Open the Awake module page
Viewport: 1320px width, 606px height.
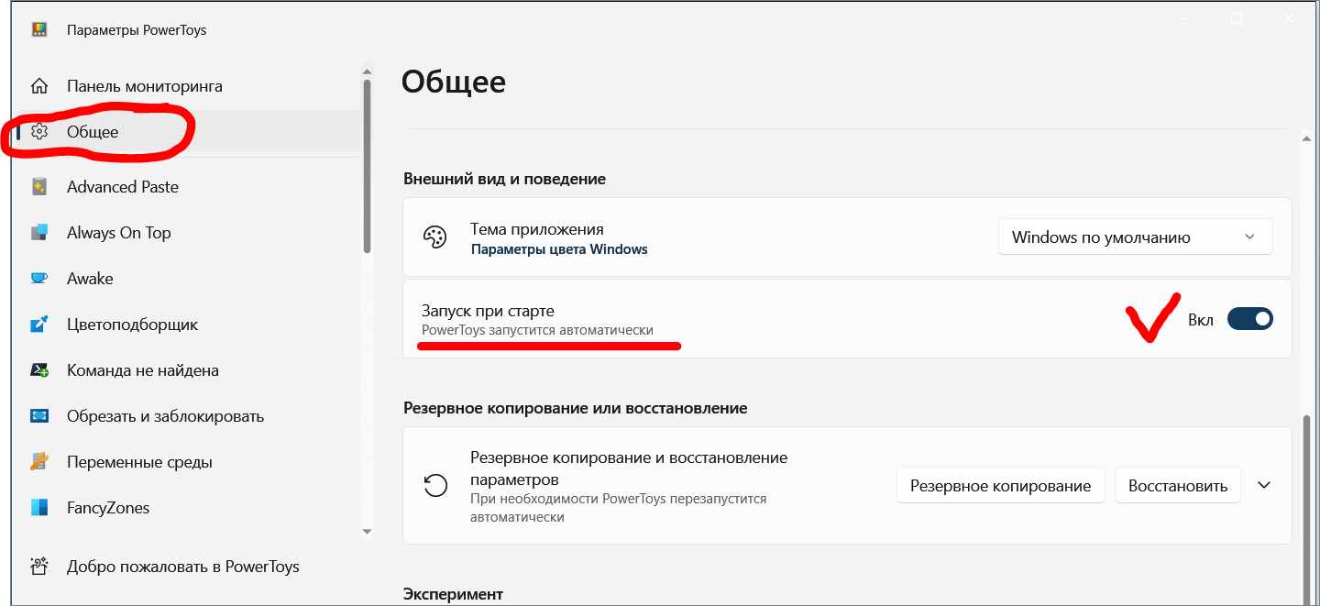point(188,279)
